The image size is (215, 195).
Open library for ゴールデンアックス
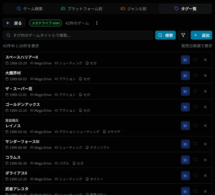coord(185,107)
